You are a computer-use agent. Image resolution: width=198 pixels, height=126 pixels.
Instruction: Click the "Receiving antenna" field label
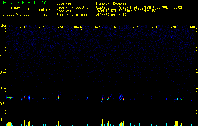coord(72,15)
